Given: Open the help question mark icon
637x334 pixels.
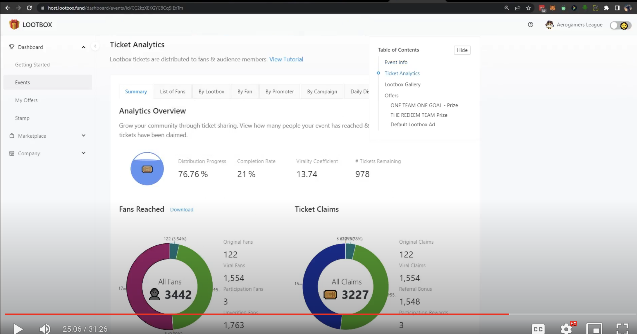Looking at the screenshot, I should click(x=531, y=25).
